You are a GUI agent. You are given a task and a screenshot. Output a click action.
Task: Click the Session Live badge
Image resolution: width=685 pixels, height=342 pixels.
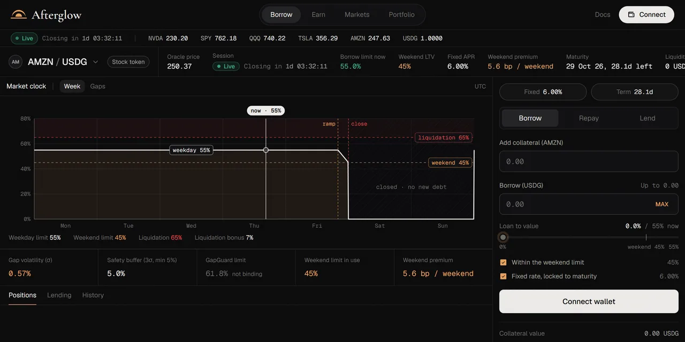[x=226, y=66]
